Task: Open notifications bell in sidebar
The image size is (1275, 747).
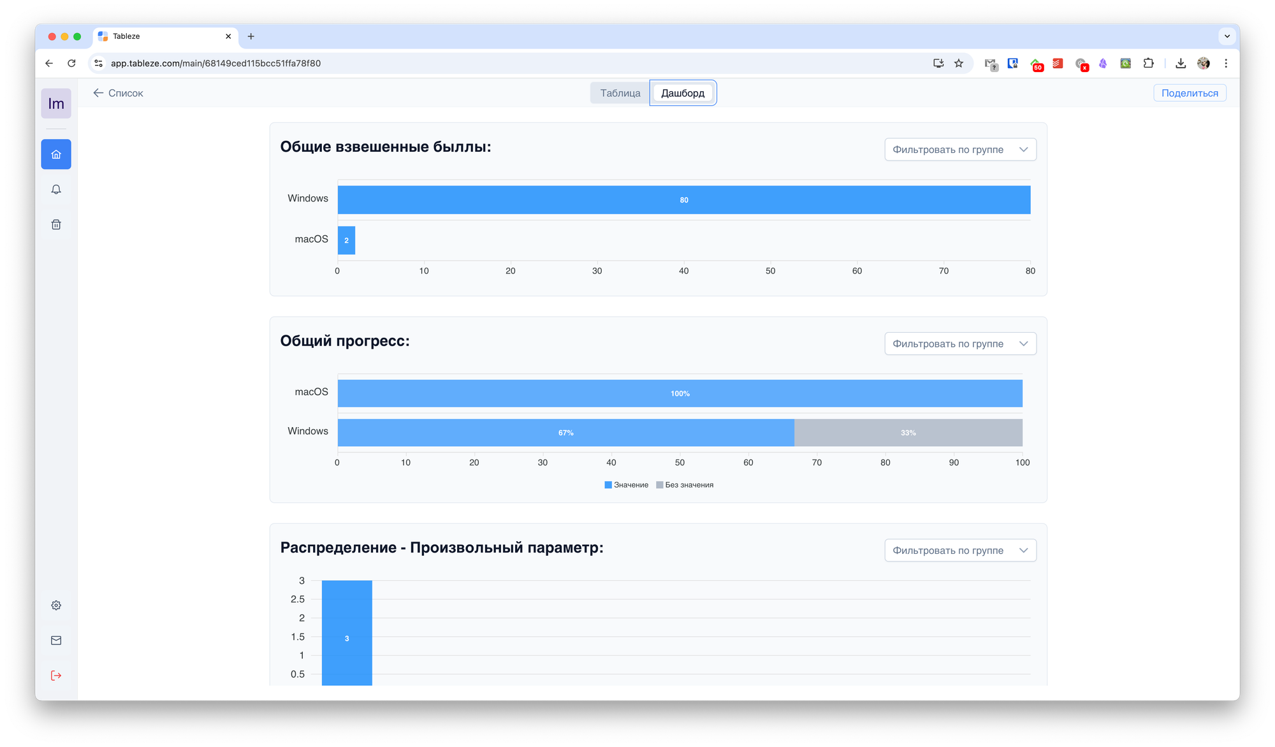Action: point(56,189)
